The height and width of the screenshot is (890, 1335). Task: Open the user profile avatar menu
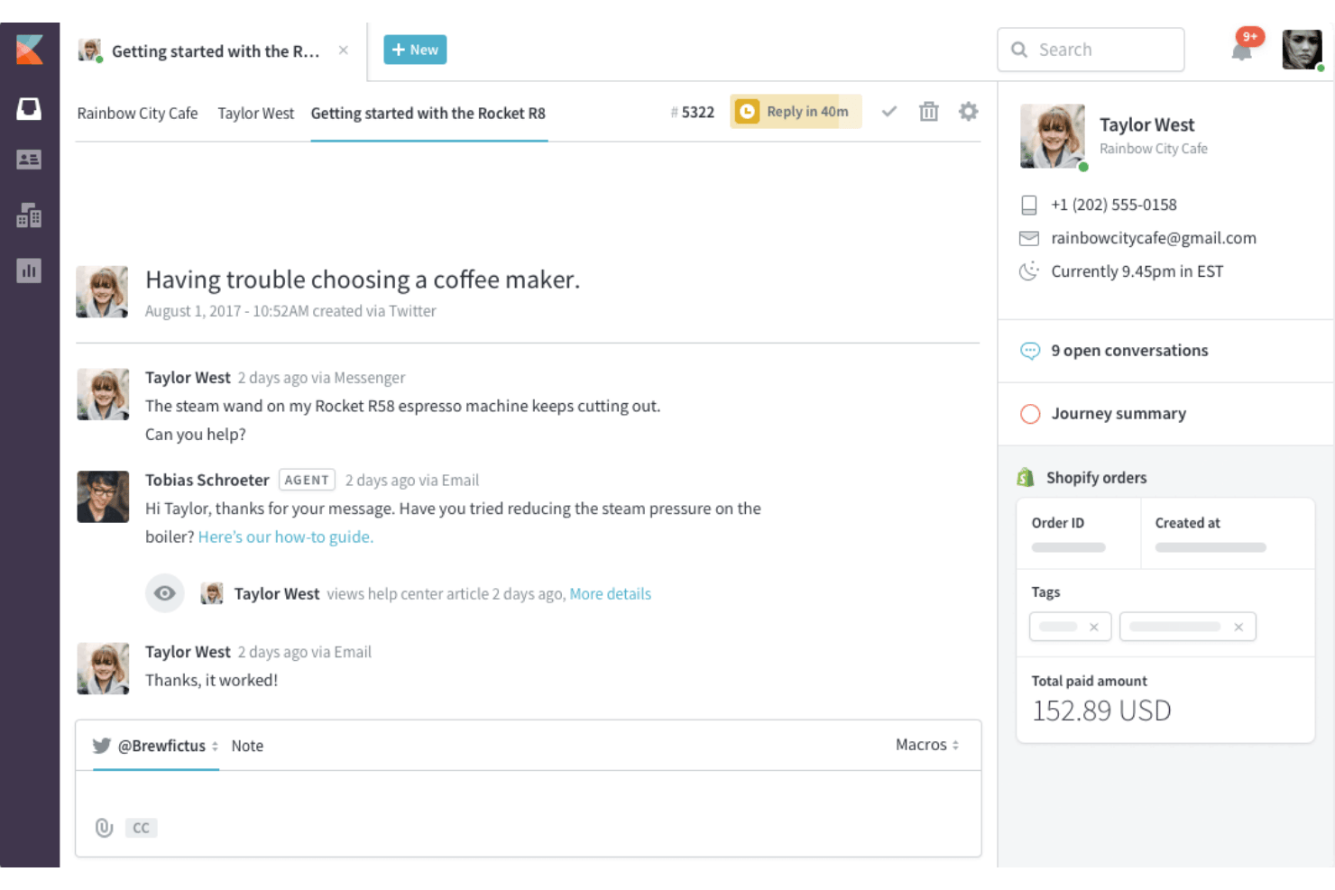pyautogui.click(x=1302, y=50)
